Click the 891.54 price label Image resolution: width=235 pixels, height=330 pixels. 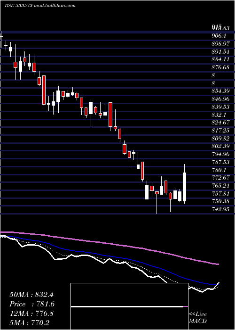220,52
